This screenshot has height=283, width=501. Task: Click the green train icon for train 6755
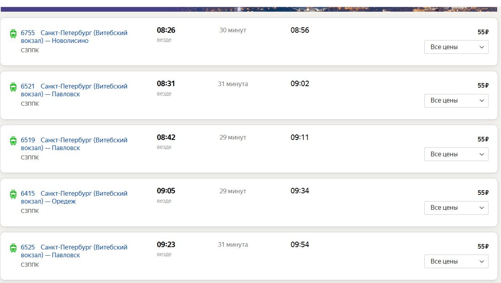tap(13, 34)
